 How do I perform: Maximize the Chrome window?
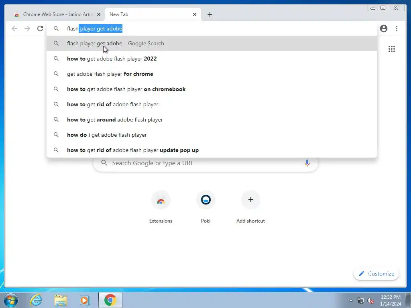pyautogui.click(x=383, y=8)
